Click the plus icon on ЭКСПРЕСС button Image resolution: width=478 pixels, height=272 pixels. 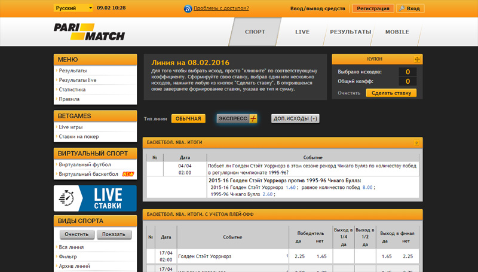(x=253, y=118)
